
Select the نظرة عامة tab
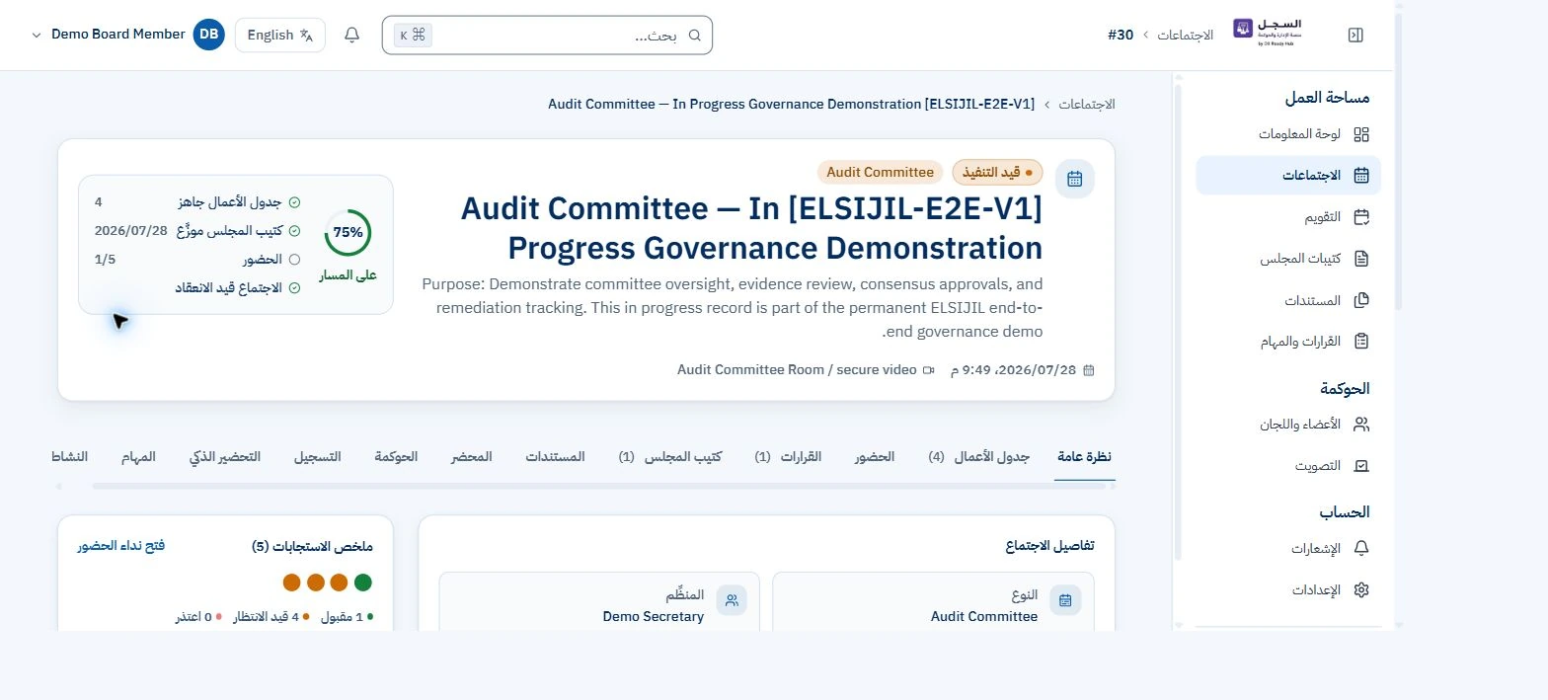coord(1084,457)
